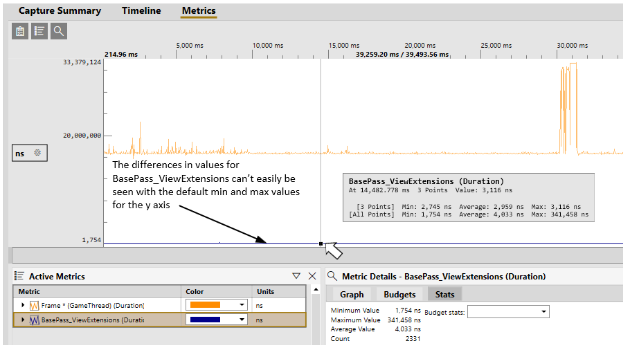Open the Timeline tab

(x=141, y=11)
